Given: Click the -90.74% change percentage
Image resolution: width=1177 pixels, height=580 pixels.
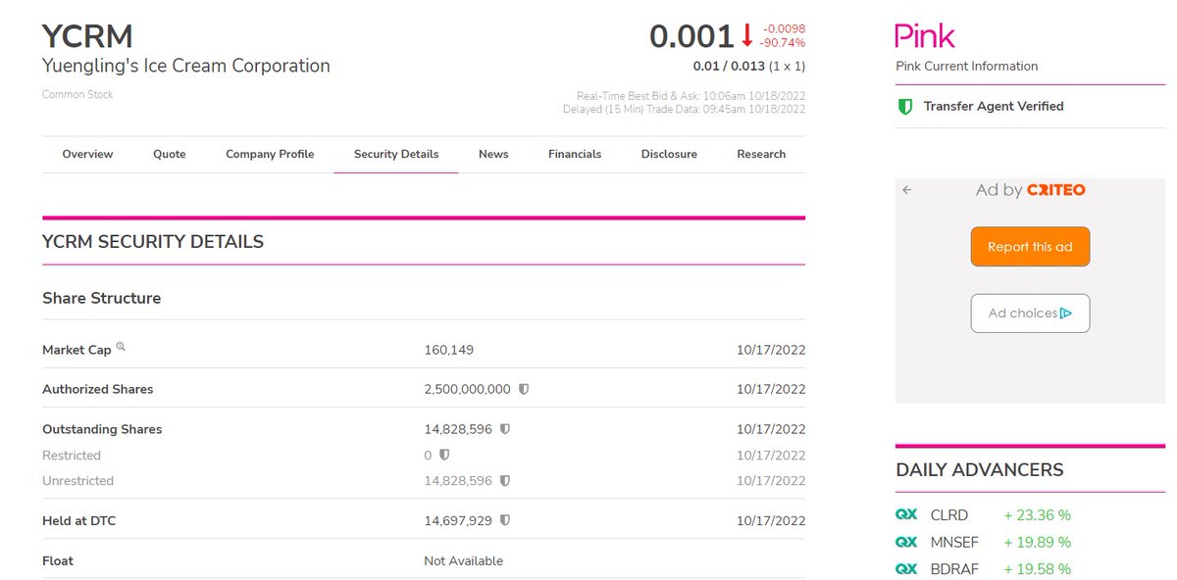Looking at the screenshot, I should (784, 43).
